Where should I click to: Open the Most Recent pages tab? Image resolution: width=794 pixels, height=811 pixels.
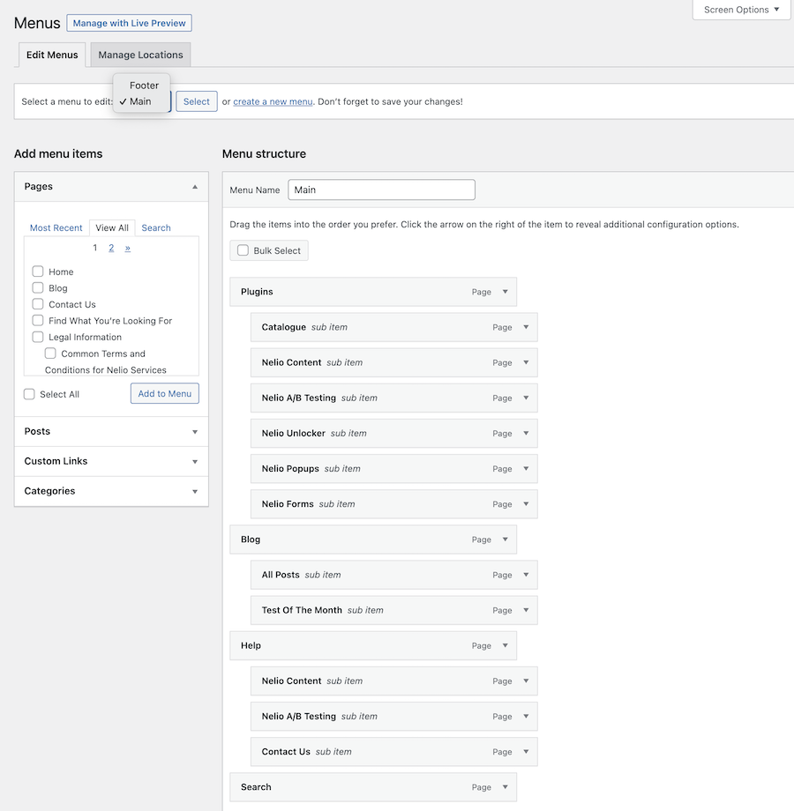(56, 227)
